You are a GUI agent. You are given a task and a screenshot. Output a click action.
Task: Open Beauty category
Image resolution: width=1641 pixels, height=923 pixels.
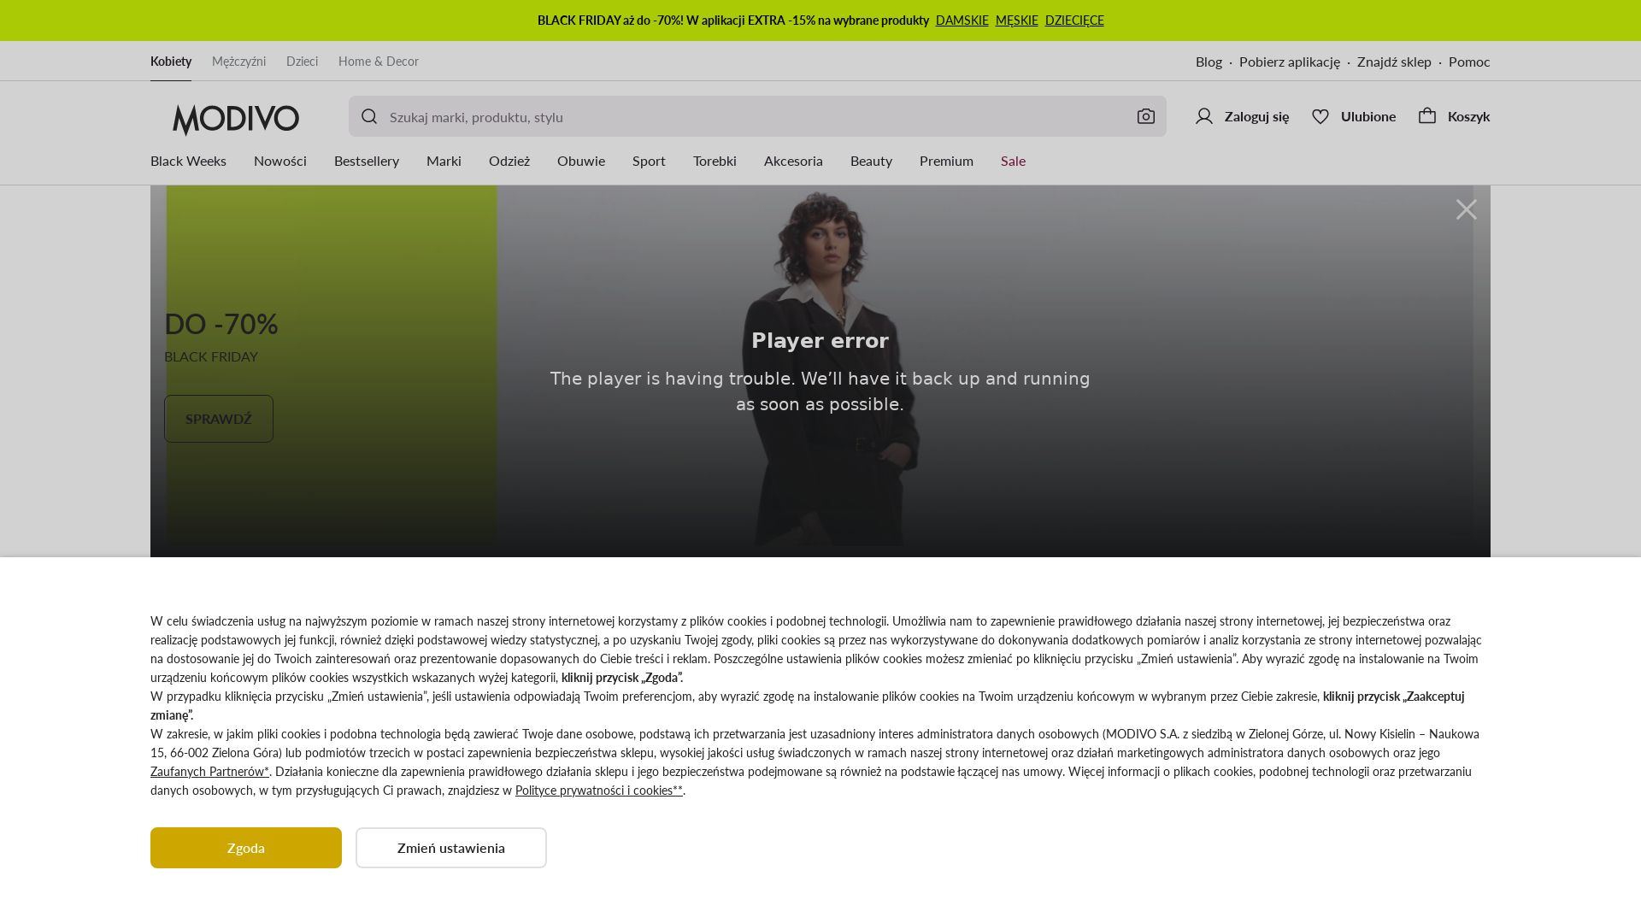(871, 161)
